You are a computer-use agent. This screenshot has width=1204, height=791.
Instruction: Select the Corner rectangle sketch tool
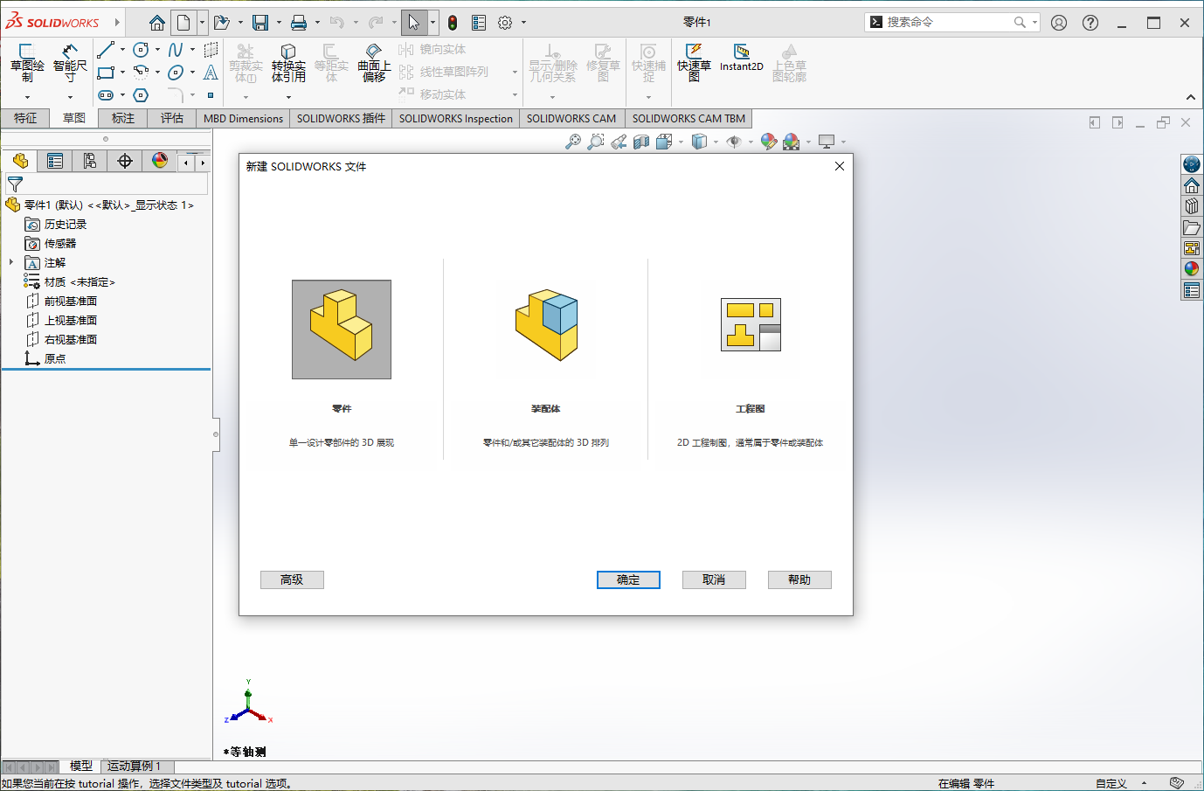coord(106,73)
